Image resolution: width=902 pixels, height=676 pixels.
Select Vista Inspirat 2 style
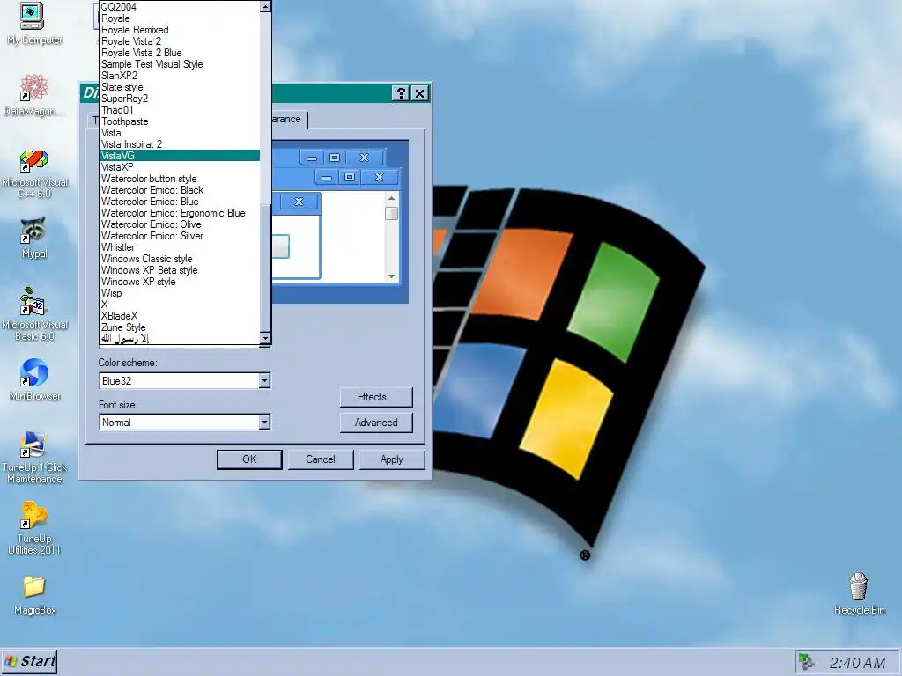[x=180, y=144]
